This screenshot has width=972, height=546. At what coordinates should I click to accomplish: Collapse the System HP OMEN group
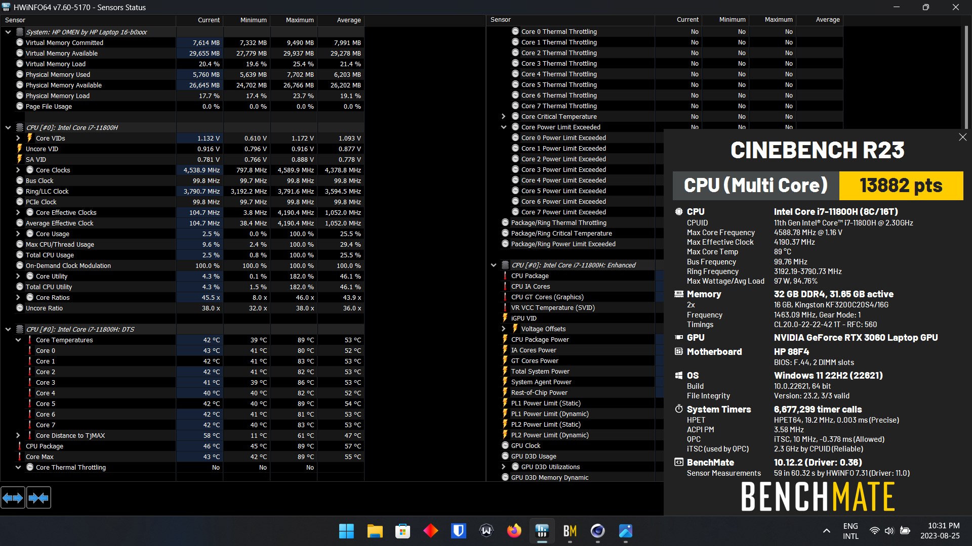click(8, 32)
